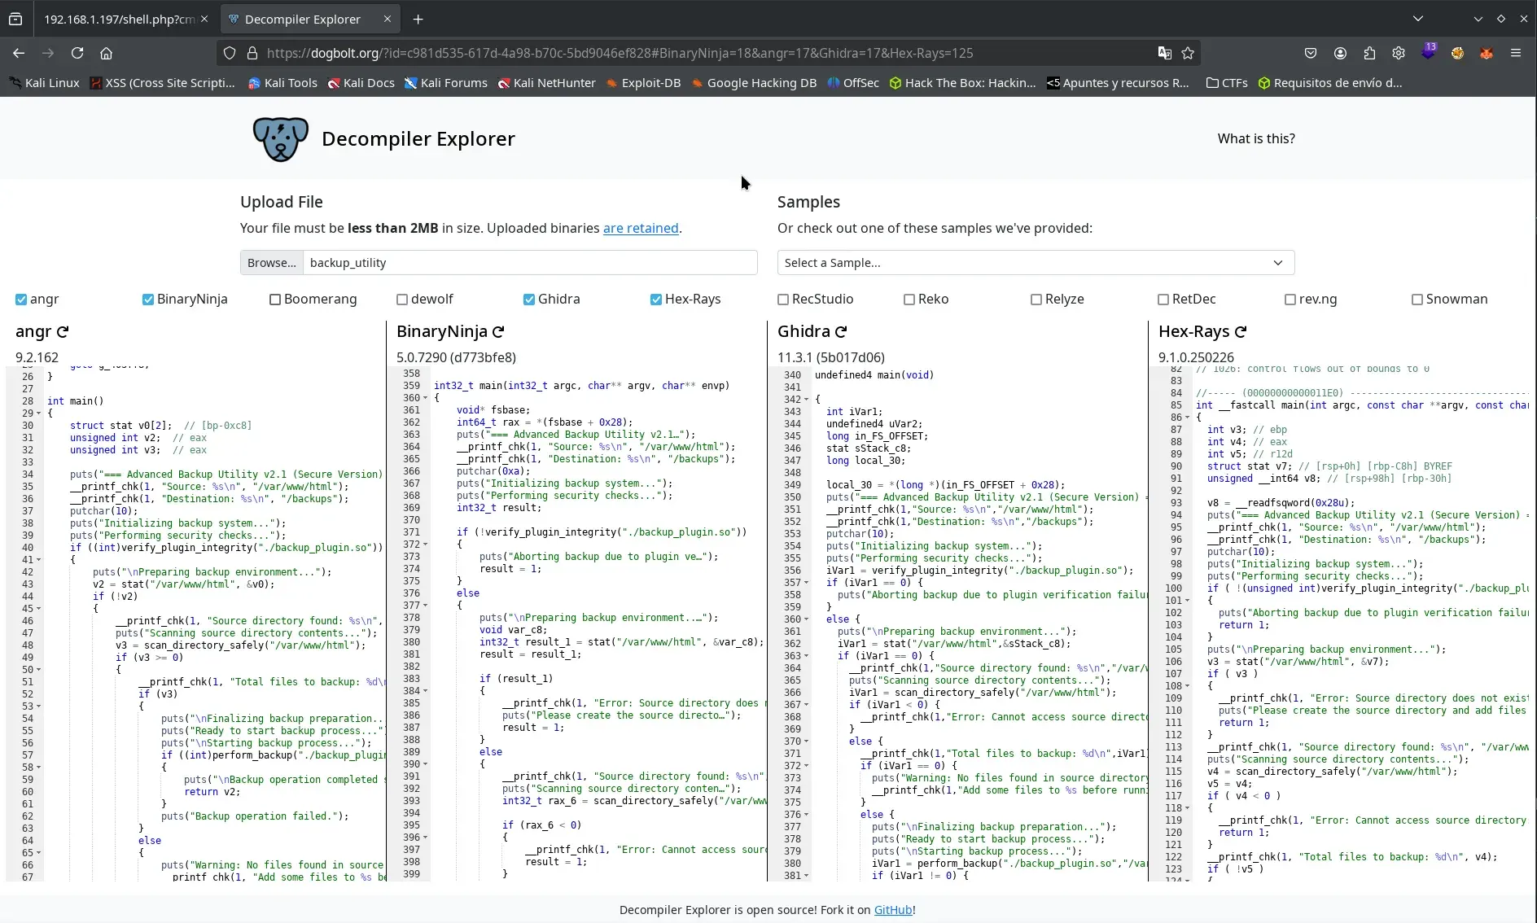Collapse Hex-Rays fold at line 101
This screenshot has width=1537, height=923.
tap(1187, 601)
